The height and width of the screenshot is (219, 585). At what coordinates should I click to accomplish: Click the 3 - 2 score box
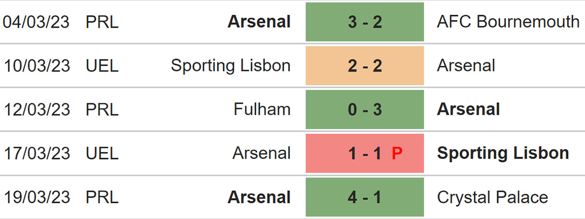(365, 22)
